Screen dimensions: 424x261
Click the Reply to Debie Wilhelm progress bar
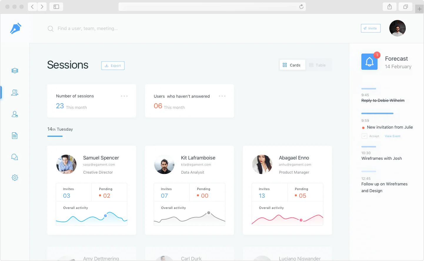point(368,89)
